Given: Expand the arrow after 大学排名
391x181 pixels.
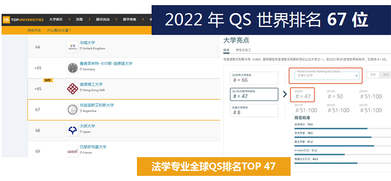Looking at the screenshot, I should (x=69, y=20).
